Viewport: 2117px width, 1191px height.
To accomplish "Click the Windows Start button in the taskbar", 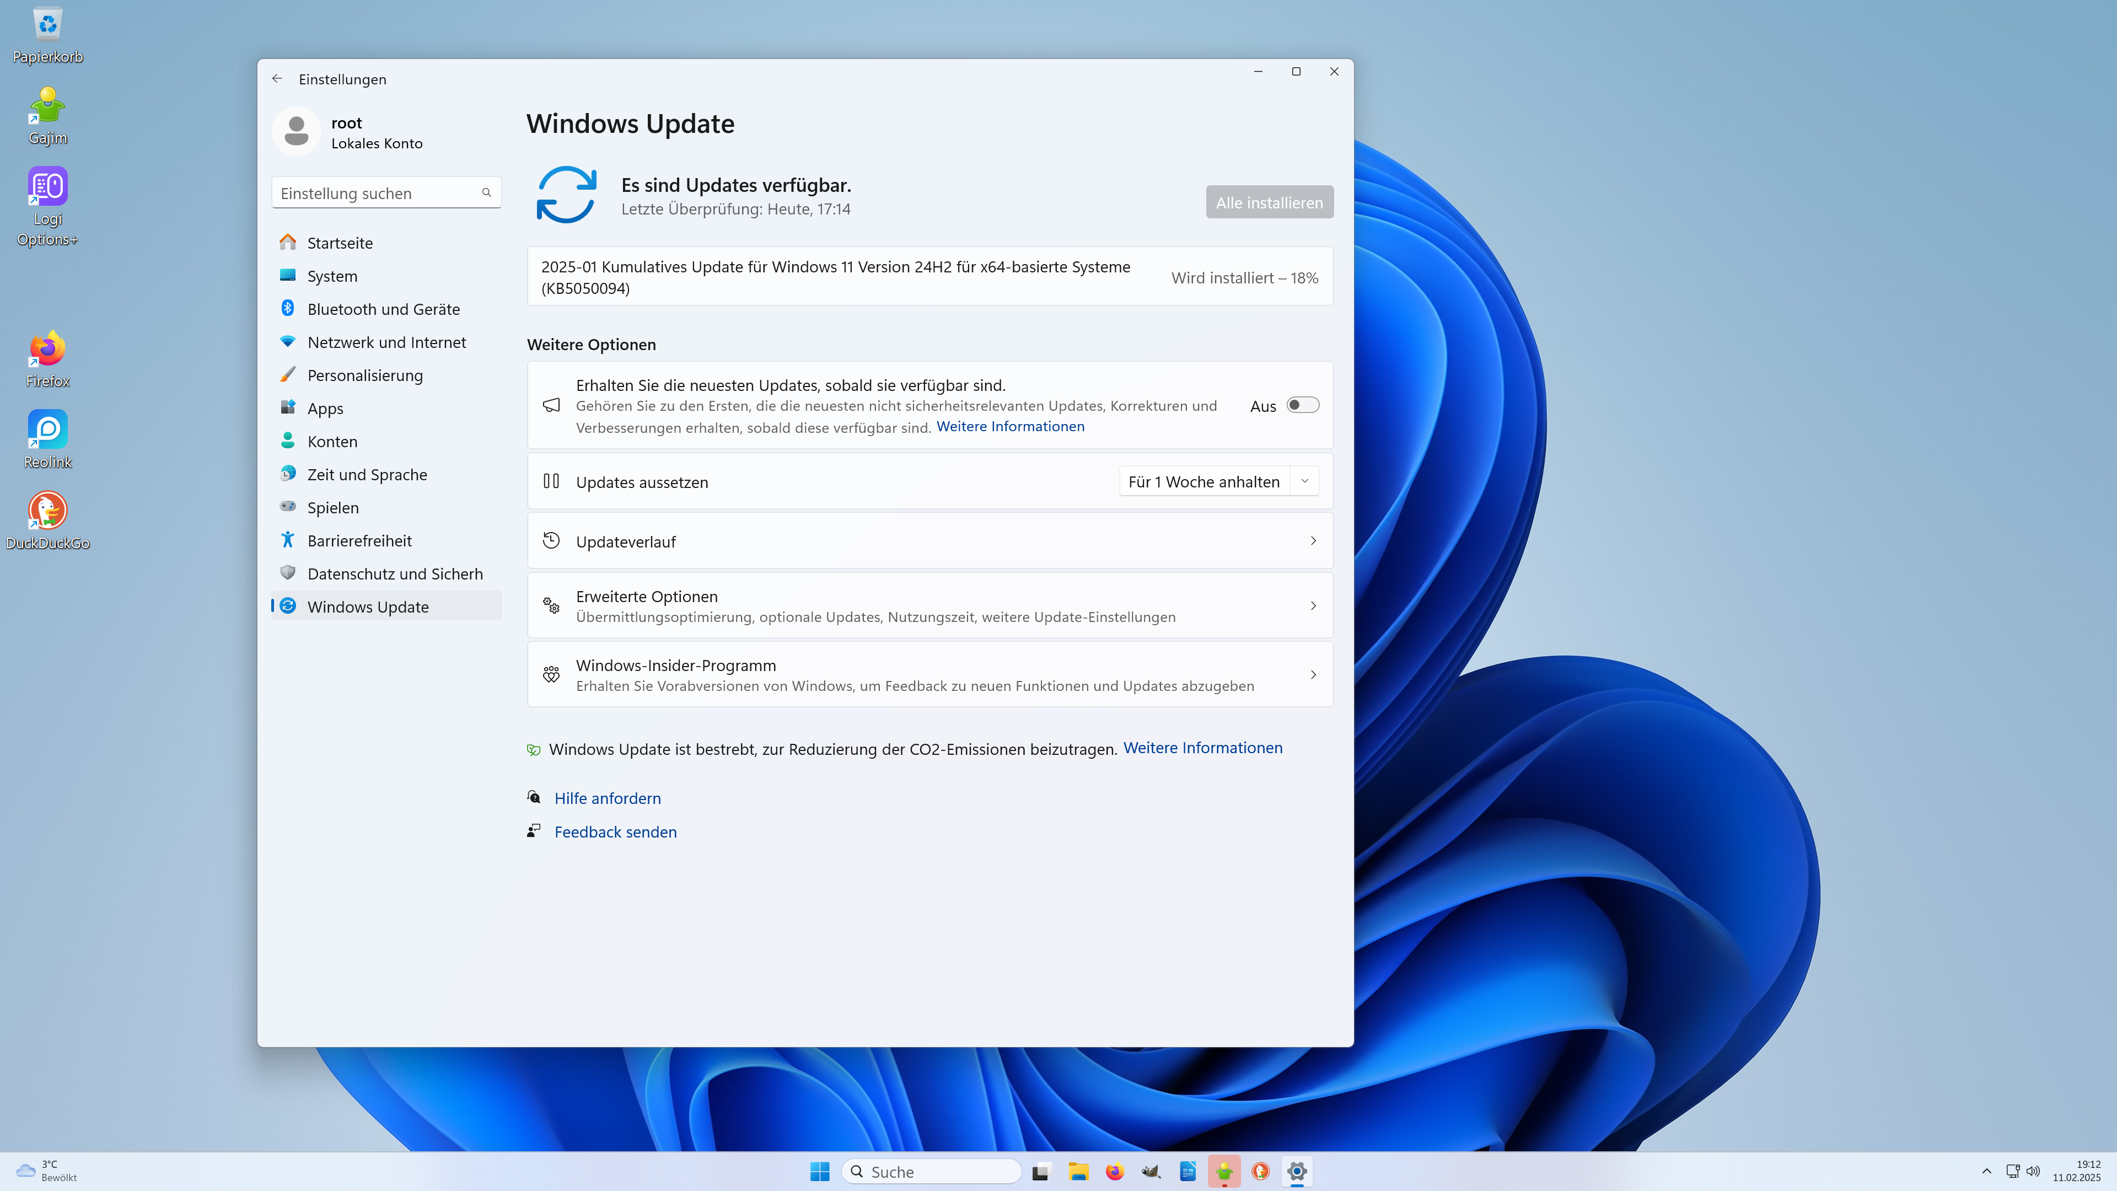I will (x=819, y=1171).
